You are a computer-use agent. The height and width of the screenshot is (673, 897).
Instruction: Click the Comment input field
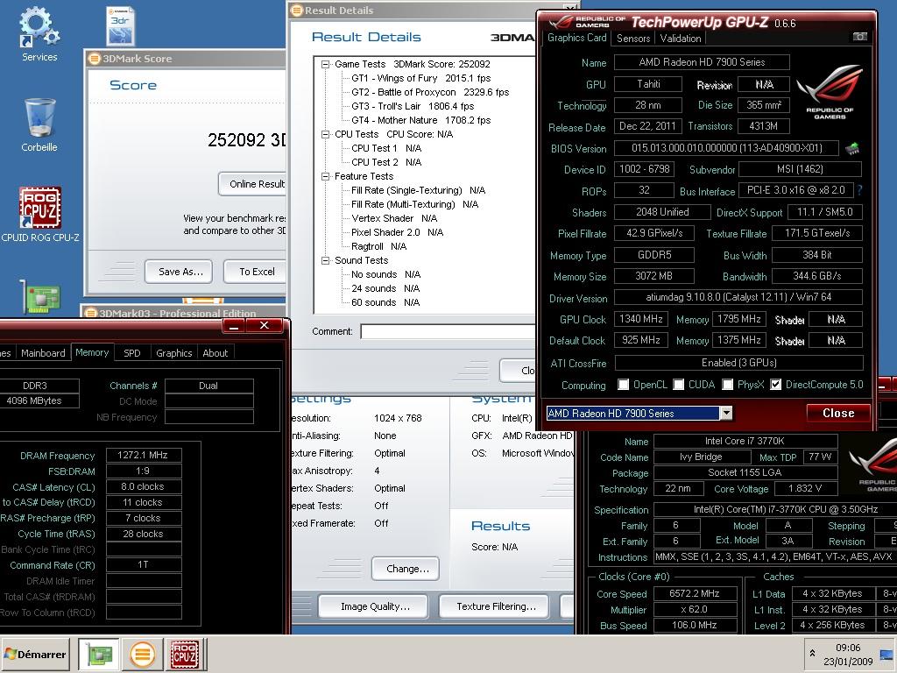click(449, 331)
